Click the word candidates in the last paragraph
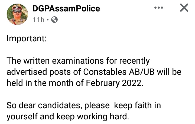 (59, 106)
